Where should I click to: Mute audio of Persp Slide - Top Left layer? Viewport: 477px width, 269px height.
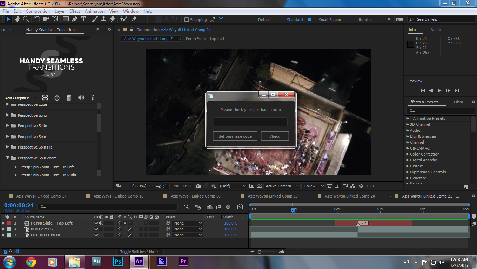click(101, 223)
